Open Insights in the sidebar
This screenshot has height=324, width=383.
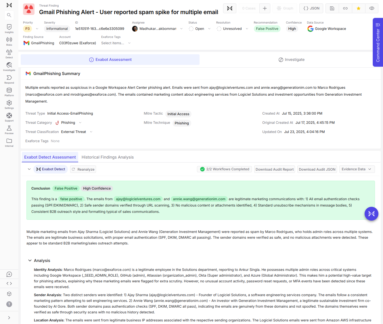pyautogui.click(x=9, y=28)
